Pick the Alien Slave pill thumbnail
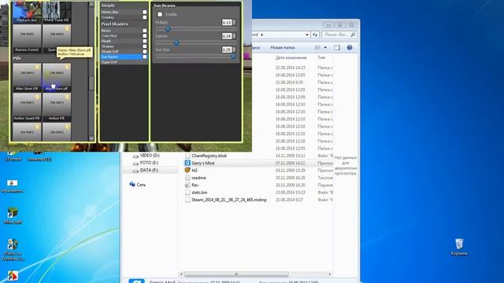Image resolution: width=504 pixels, height=283 pixels. pos(57,77)
